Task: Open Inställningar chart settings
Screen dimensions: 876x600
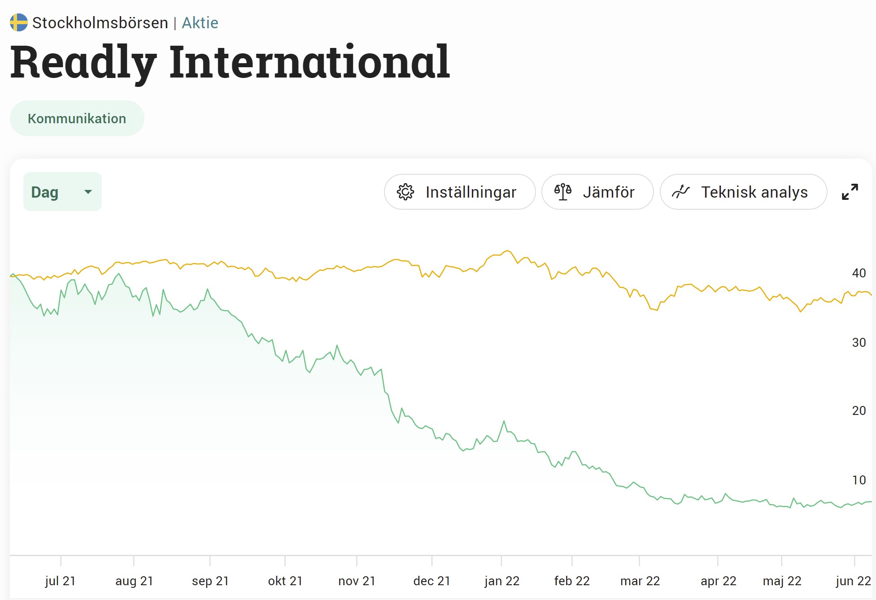Action: pos(460,192)
